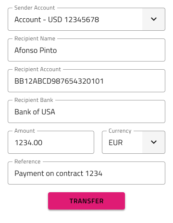Viewport: 173px width, 223px height.
Task: Open the Currency dropdown chevron arrow
Action: [x=154, y=142]
